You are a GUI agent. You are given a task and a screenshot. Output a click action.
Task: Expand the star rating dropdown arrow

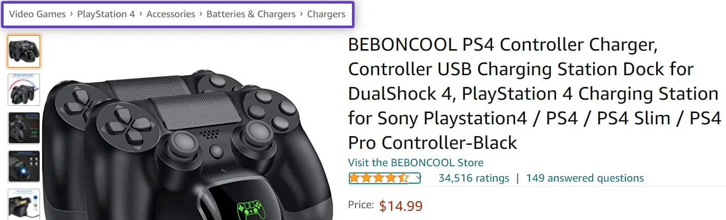418,178
